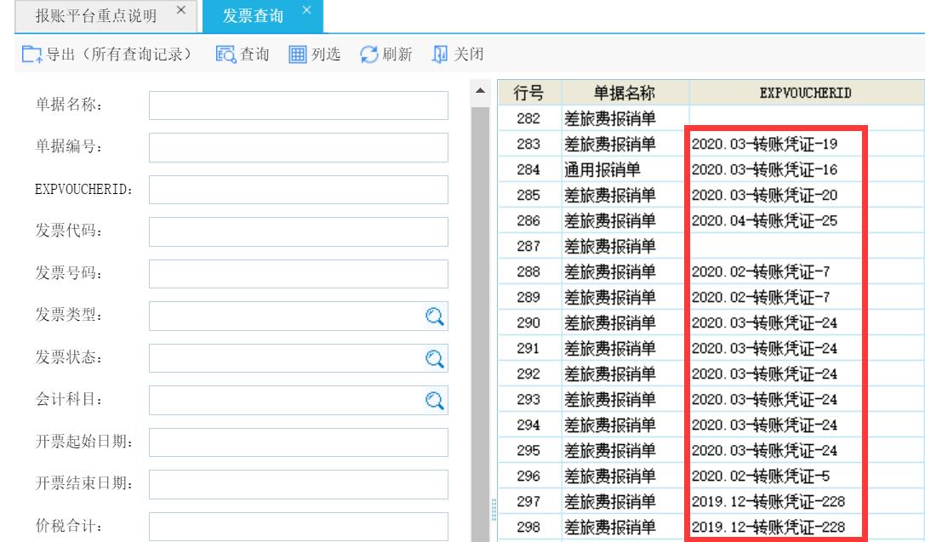Click the export all query records icon
Image resolution: width=925 pixels, height=542 pixels.
click(x=31, y=54)
